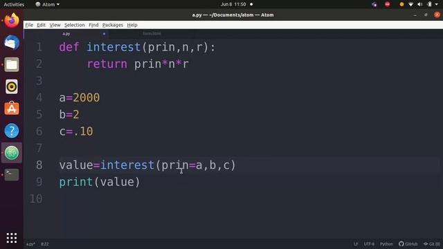Click the orange dot tray indicator
This screenshot has width=443, height=249.
pos(401,4)
